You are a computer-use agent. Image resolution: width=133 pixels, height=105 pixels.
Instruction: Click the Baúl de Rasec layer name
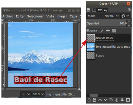105,38
